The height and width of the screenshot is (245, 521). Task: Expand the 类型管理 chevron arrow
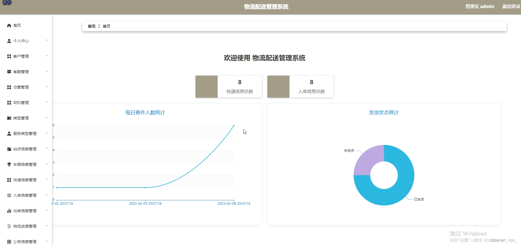47,118
